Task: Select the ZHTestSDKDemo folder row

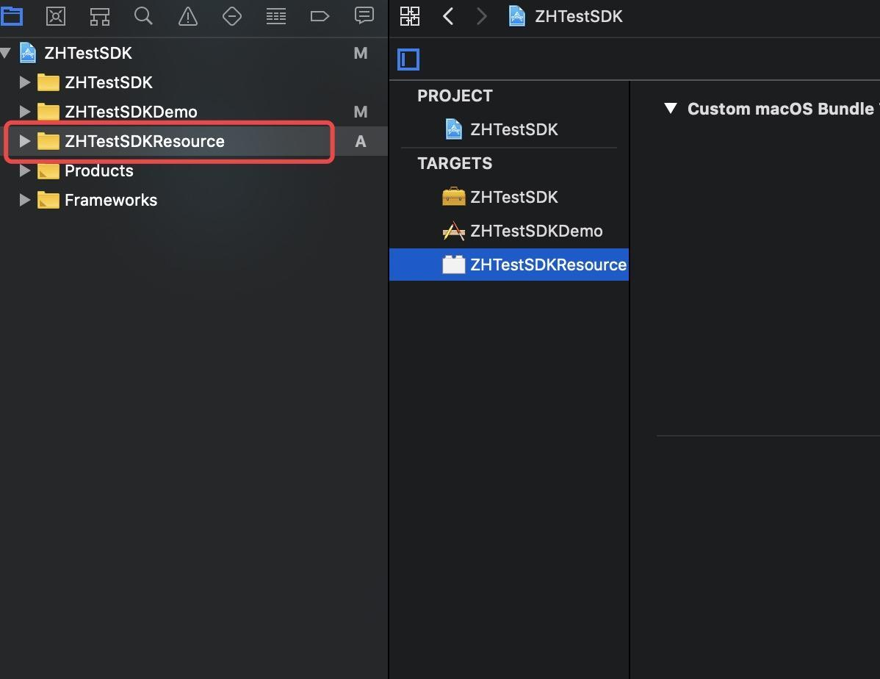Action: click(x=194, y=112)
